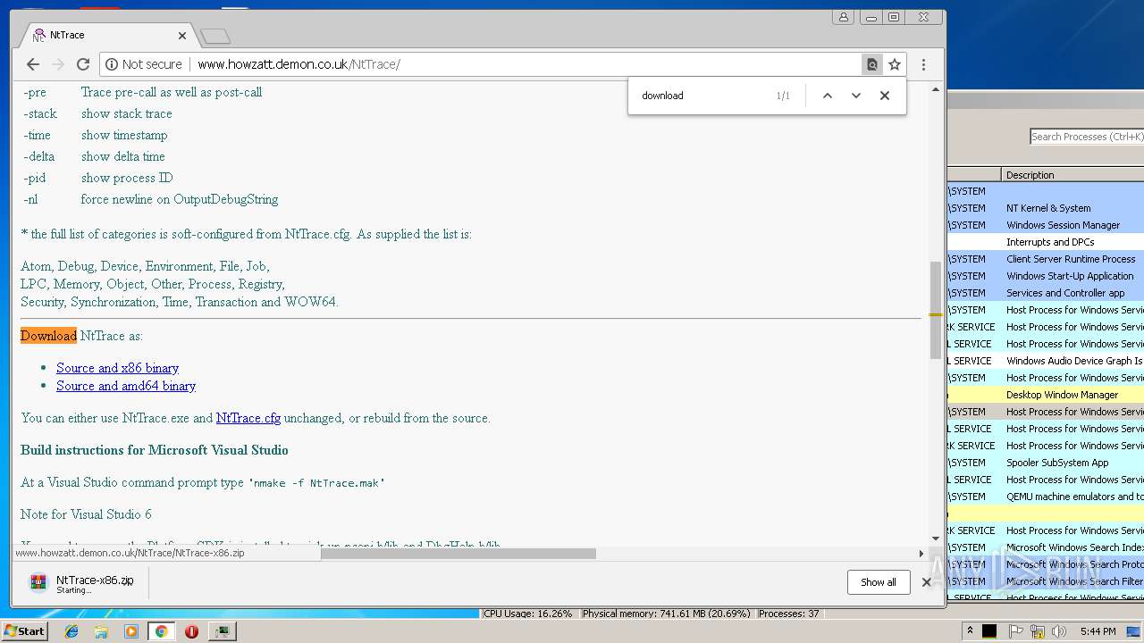Image resolution: width=1144 pixels, height=643 pixels.
Task: Open the Chrome three-dot menu
Action: [x=923, y=64]
